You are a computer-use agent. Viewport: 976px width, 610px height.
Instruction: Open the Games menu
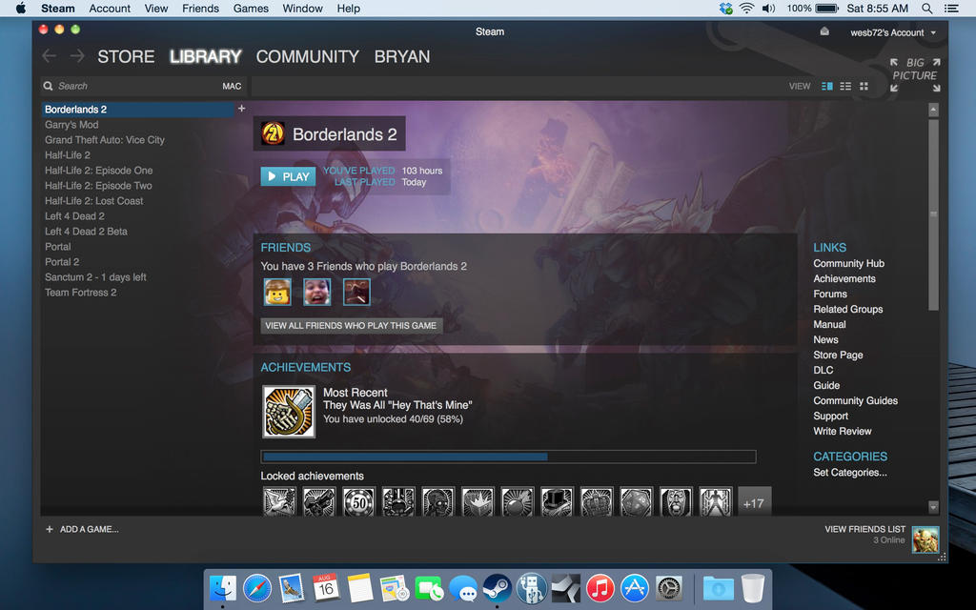point(251,8)
